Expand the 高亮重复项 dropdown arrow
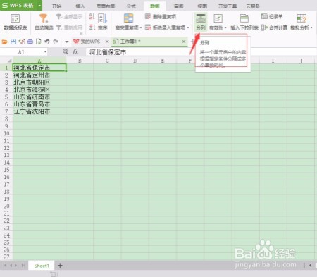Image resolution: width=317 pixels, height=277 pixels. click(x=141, y=28)
